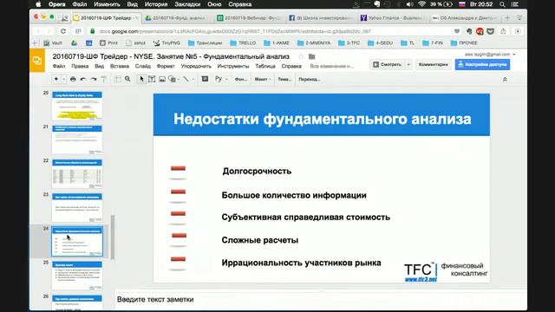Click the Undo arrow icon
Viewport: 555px width, 312px height.
point(83,79)
